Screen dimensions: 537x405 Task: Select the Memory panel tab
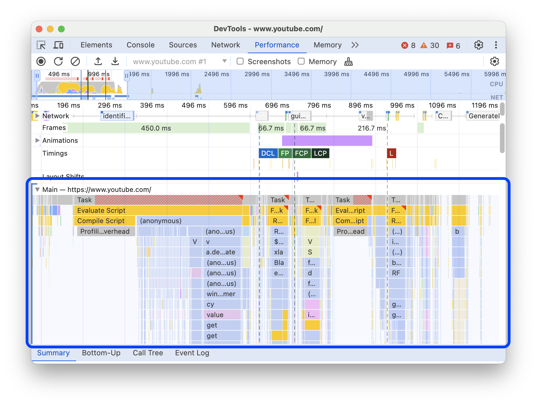(x=326, y=44)
